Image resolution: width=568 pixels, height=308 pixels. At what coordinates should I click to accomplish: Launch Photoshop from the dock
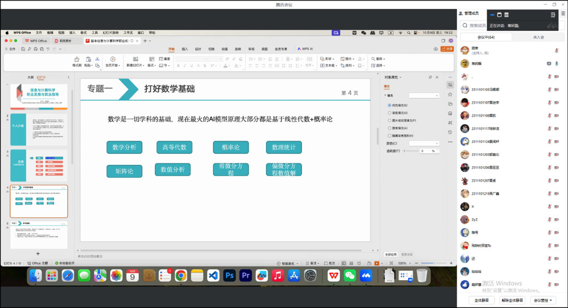click(229, 276)
